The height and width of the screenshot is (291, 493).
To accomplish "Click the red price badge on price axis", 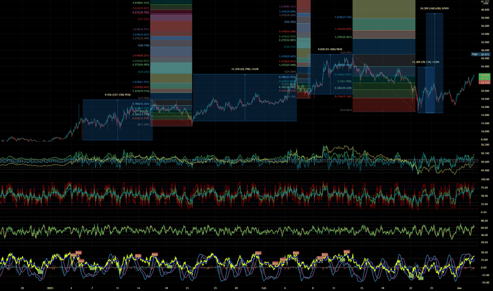I will point(484,83).
